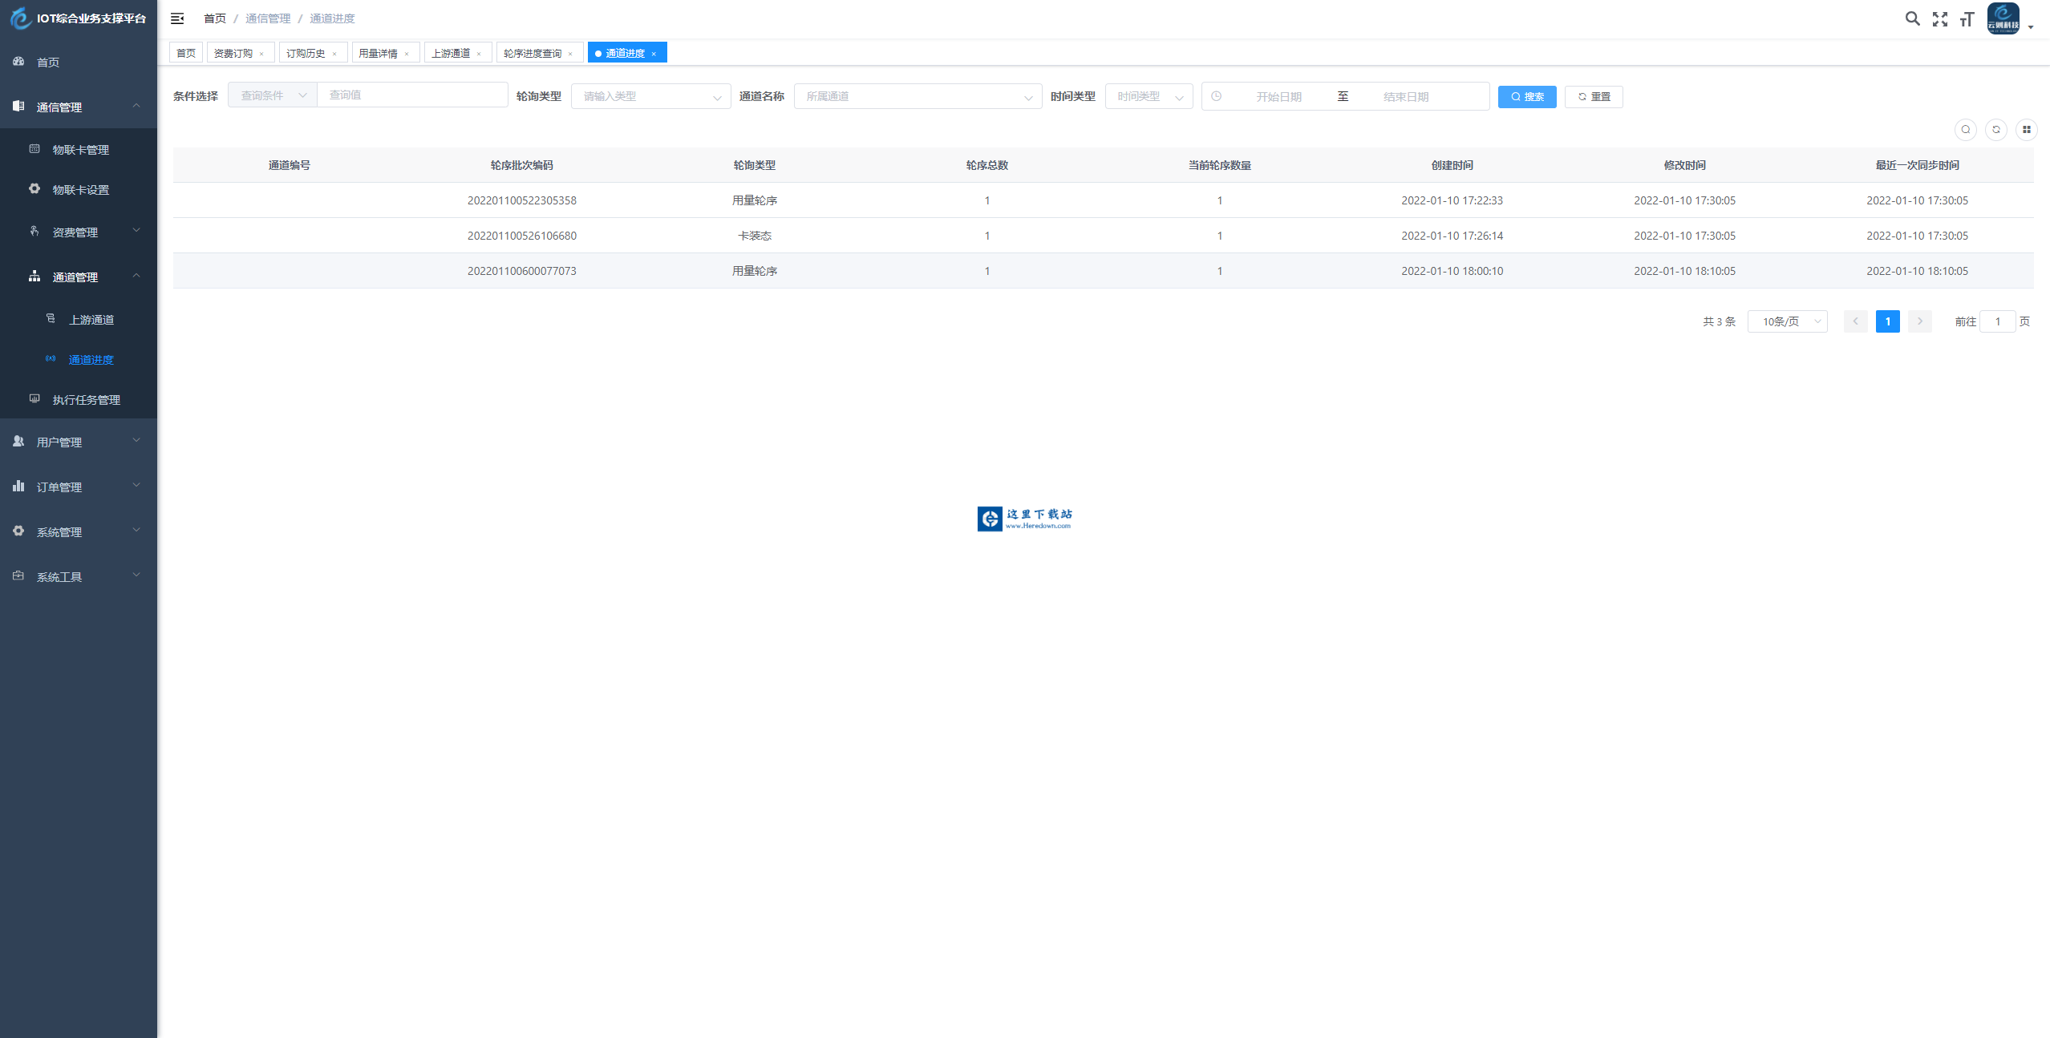Click the 开始日期 date input field

point(1278,96)
